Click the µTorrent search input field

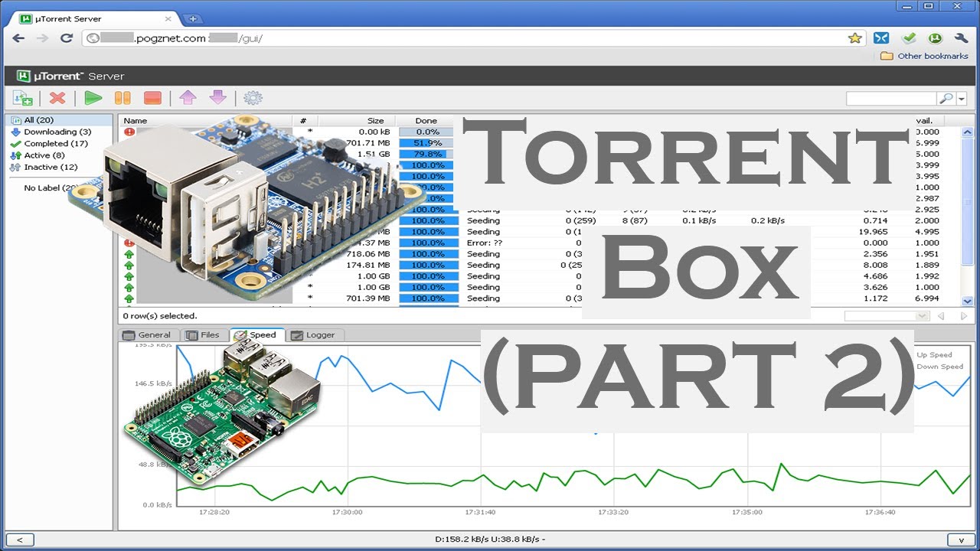[891, 99]
